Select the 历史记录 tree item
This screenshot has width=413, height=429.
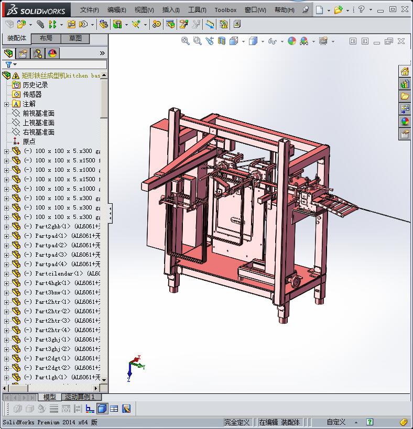pyautogui.click(x=35, y=85)
